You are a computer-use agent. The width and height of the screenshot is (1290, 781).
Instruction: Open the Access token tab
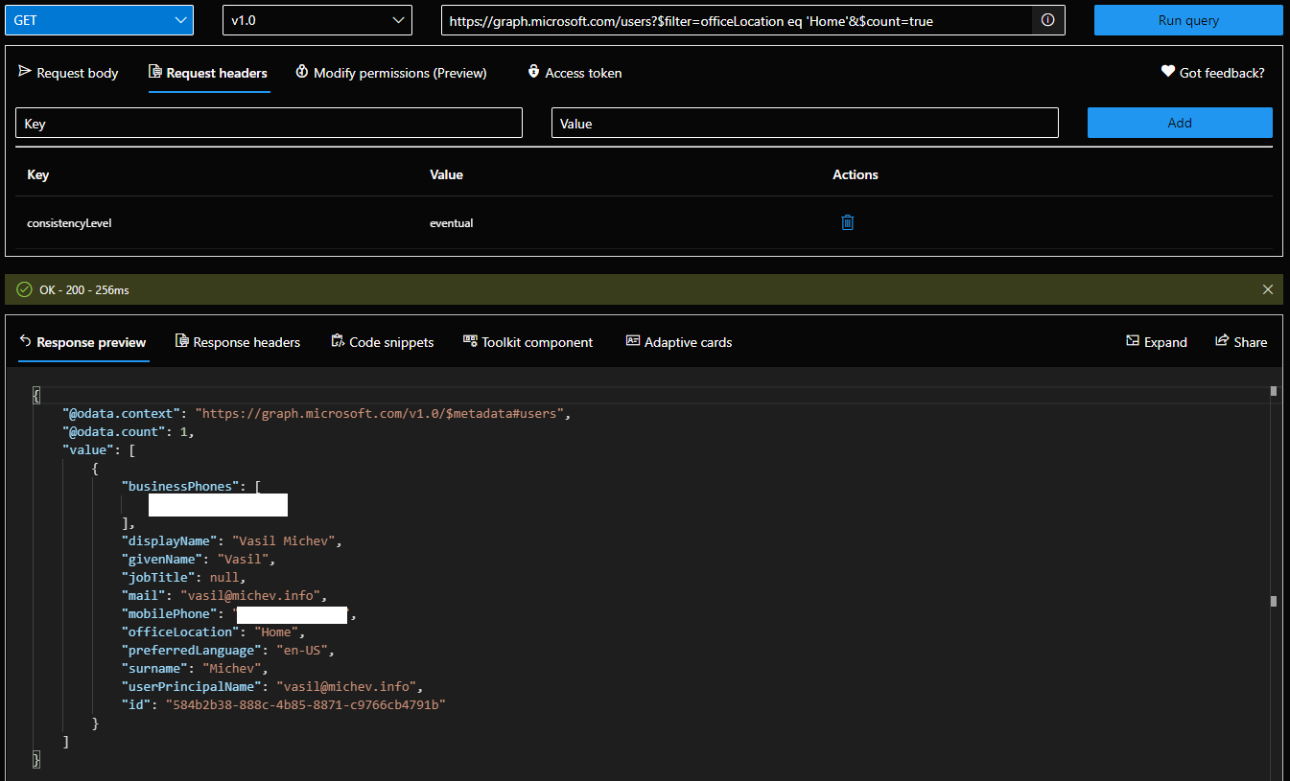[x=575, y=73]
